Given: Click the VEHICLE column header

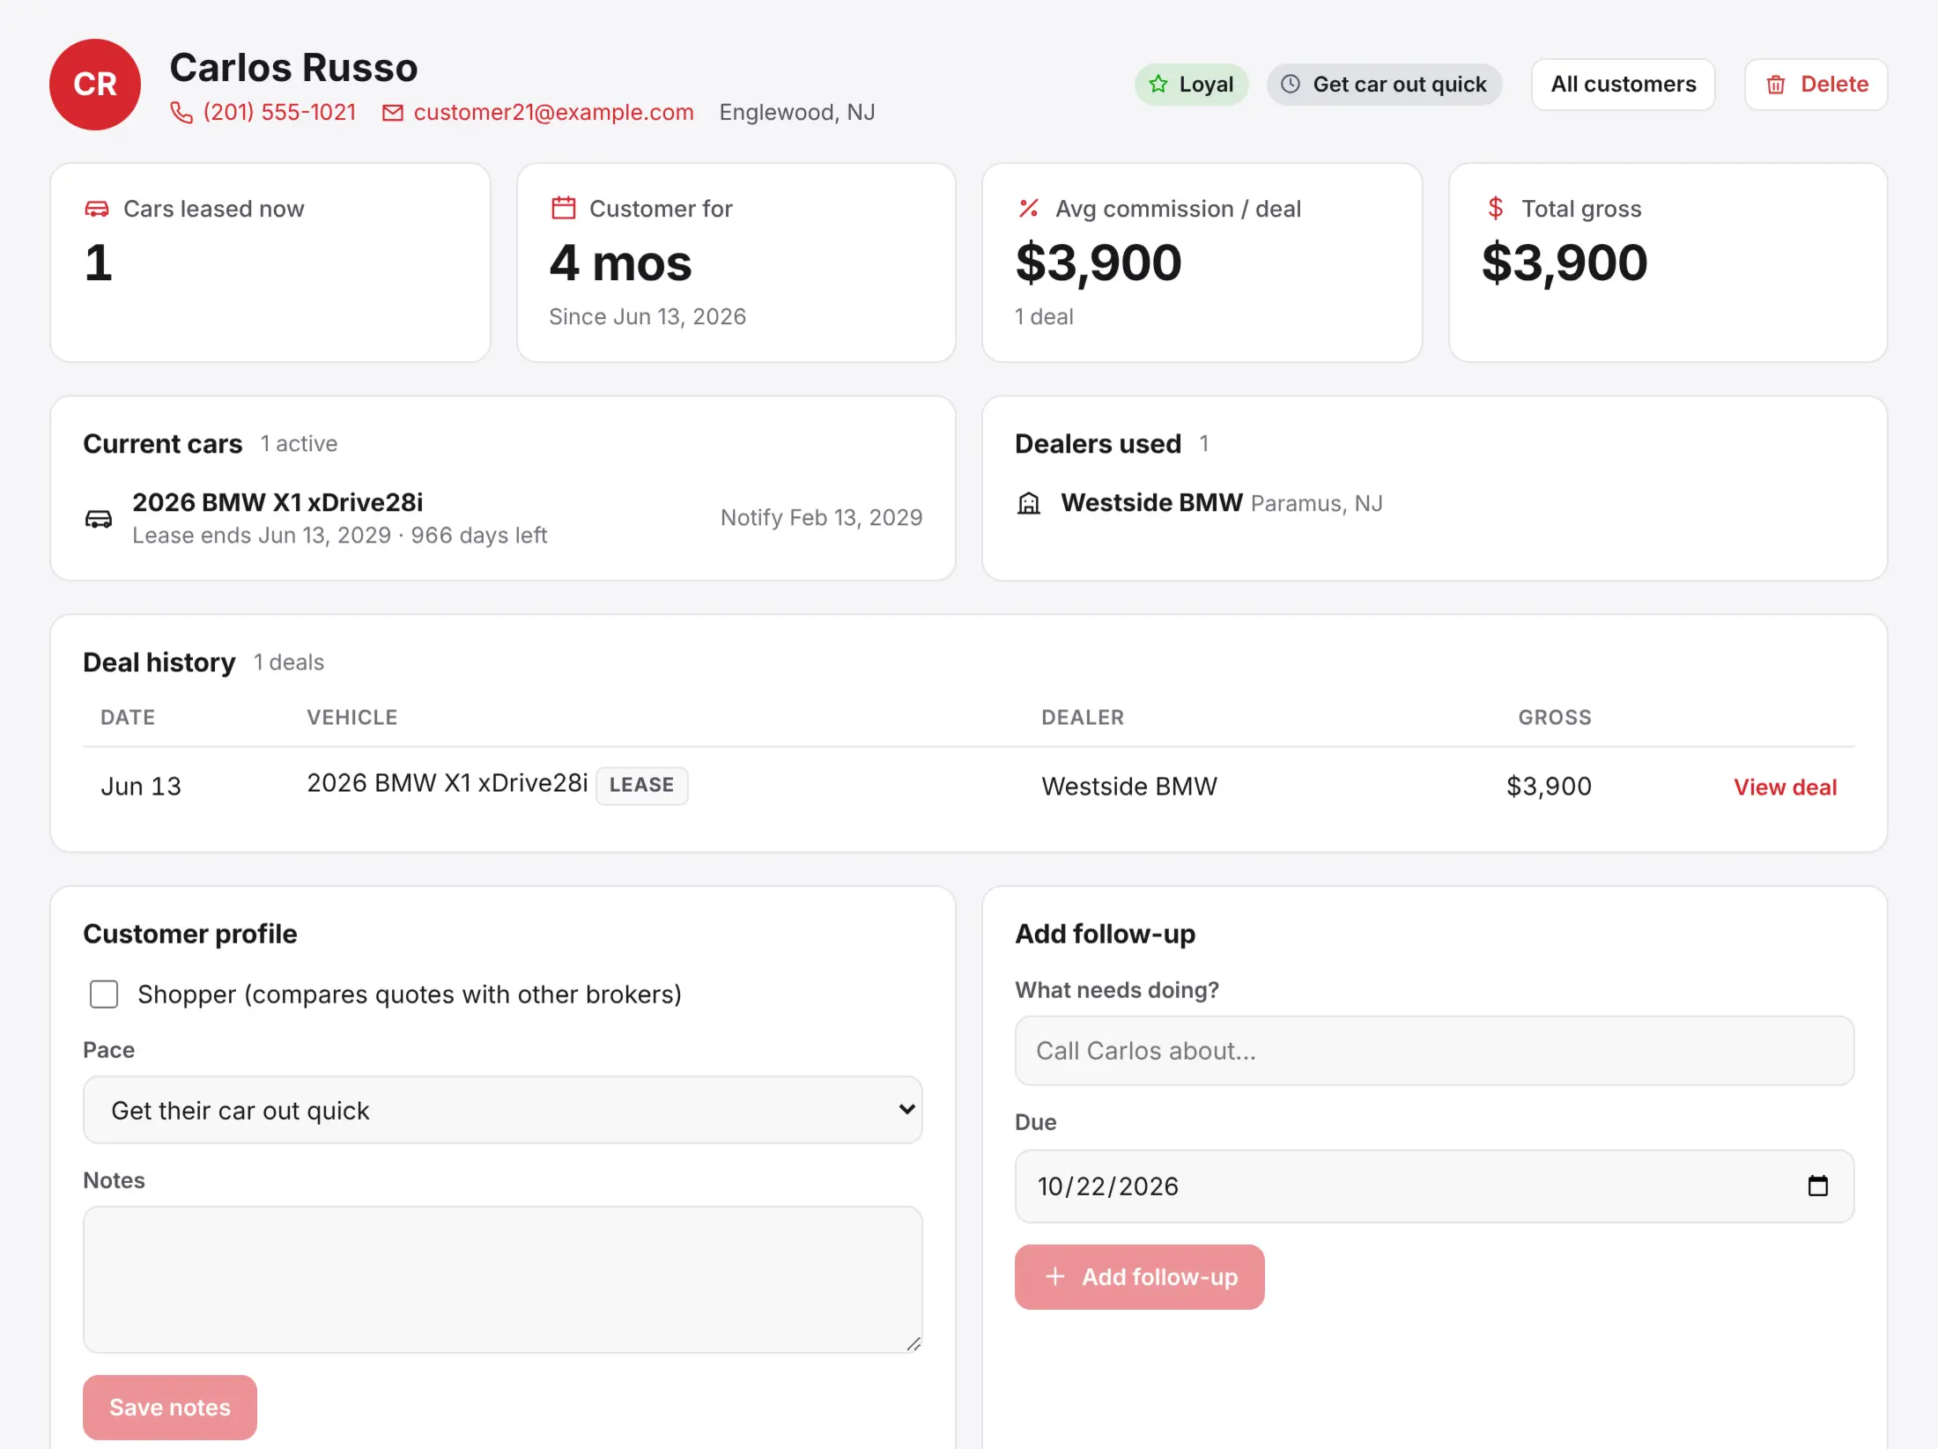Looking at the screenshot, I should point(352,717).
